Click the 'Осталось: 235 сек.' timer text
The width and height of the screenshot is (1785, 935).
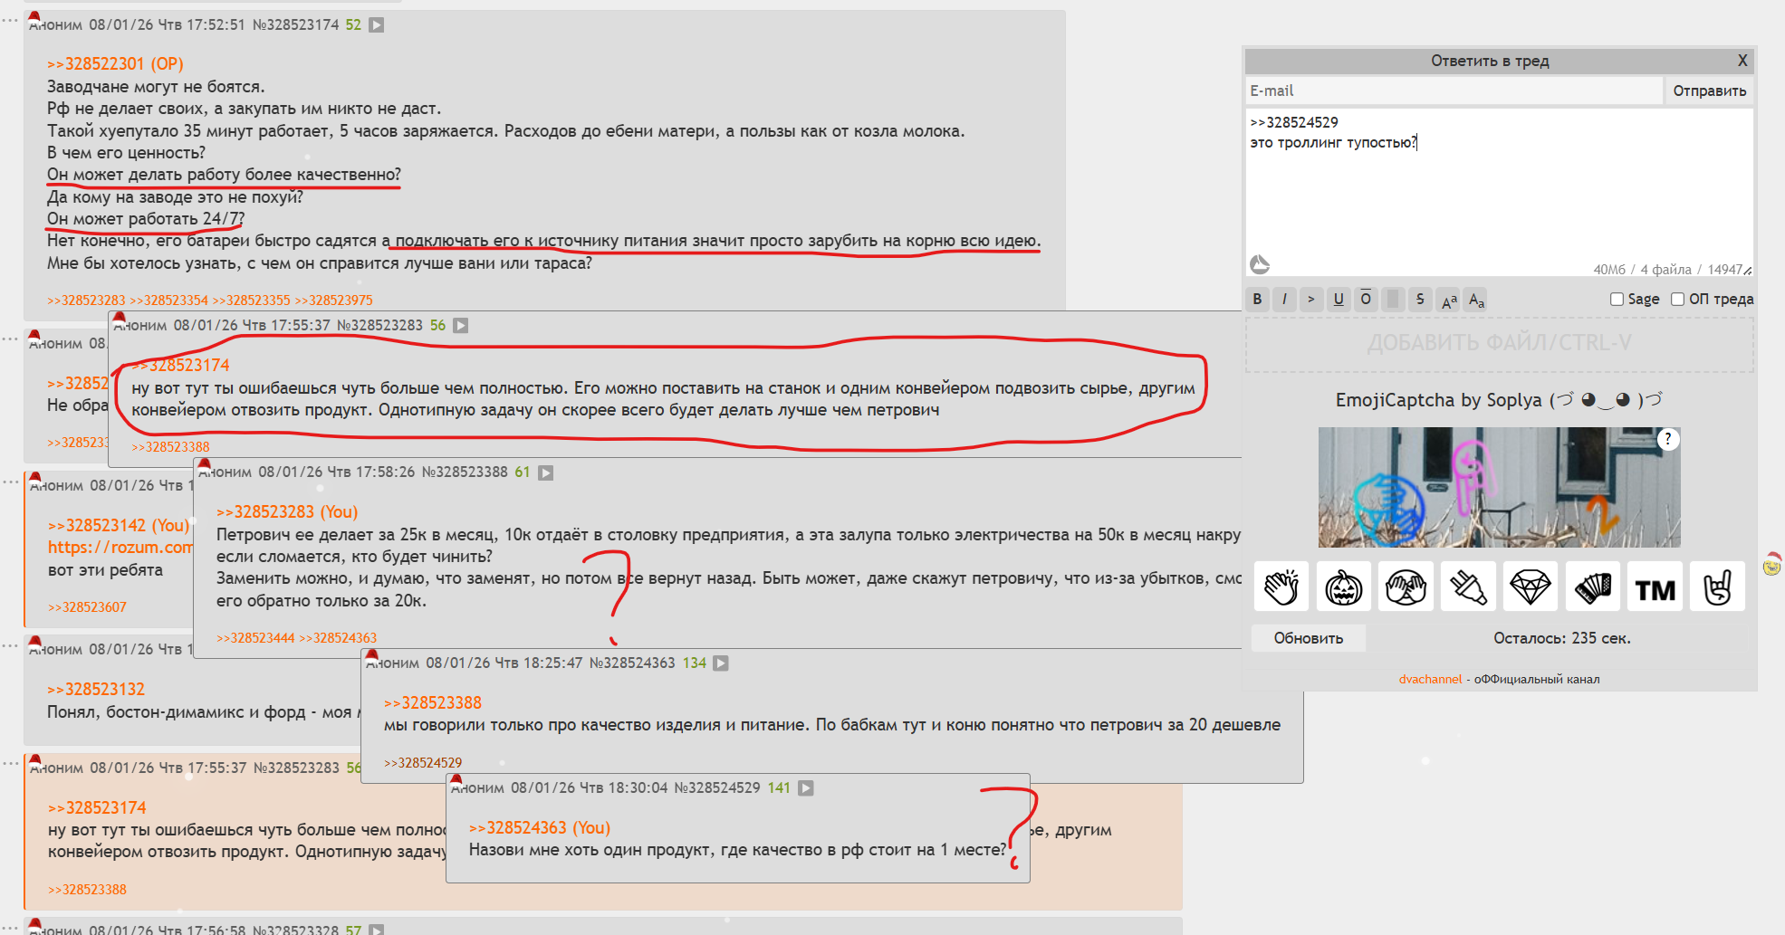tap(1562, 638)
